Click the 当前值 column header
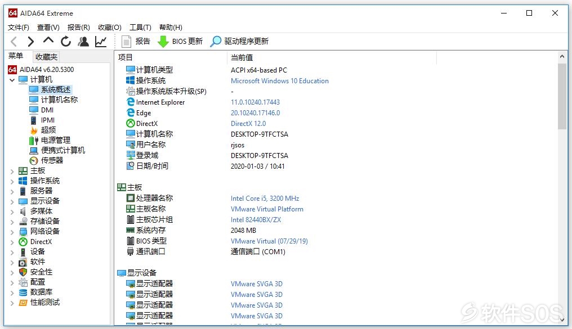The height and width of the screenshot is (329, 572). 332,57
